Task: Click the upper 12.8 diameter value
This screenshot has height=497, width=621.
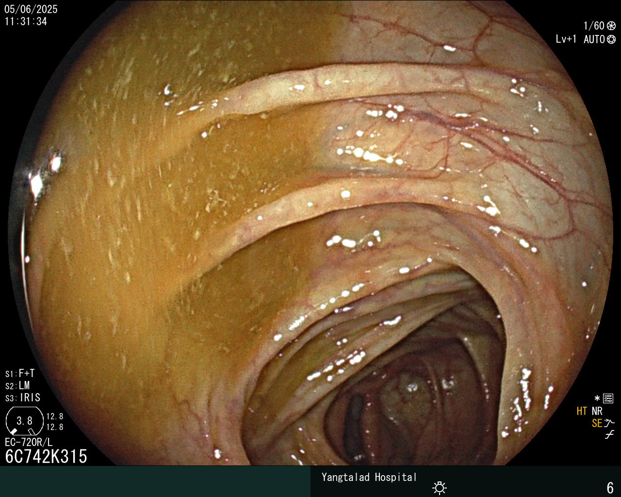Action: click(55, 416)
